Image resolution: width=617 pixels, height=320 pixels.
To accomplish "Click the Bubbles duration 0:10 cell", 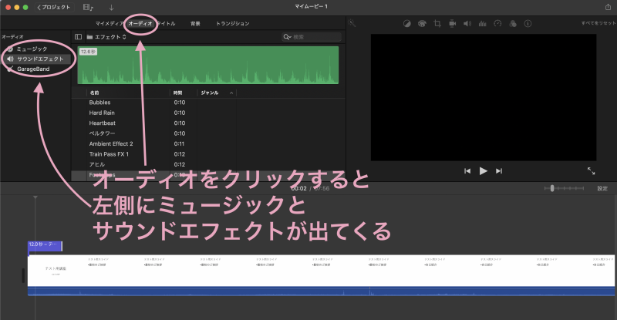I will tap(180, 103).
